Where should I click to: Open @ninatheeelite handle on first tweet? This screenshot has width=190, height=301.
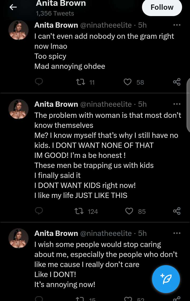point(106,25)
